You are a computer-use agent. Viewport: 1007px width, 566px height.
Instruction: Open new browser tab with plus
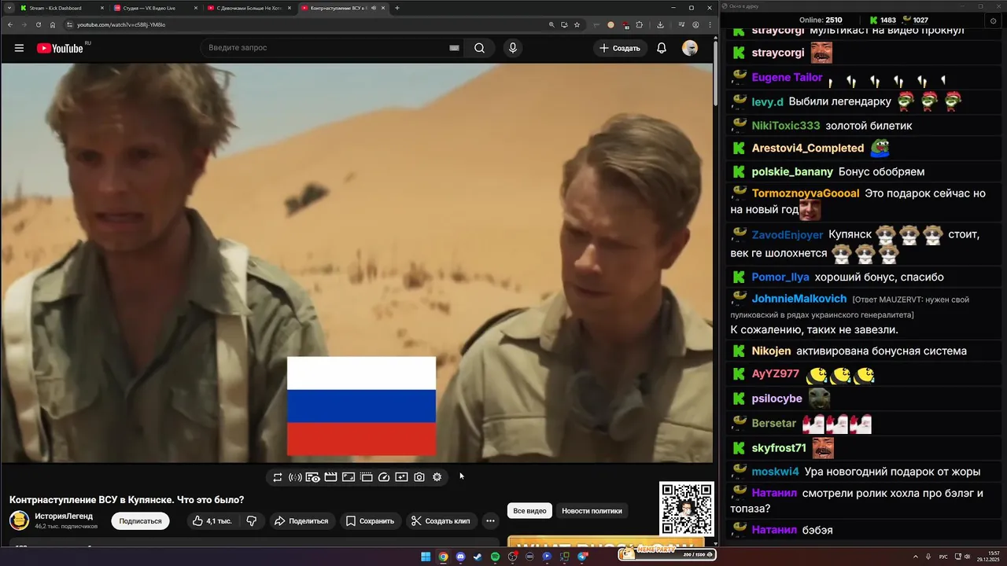tap(397, 8)
